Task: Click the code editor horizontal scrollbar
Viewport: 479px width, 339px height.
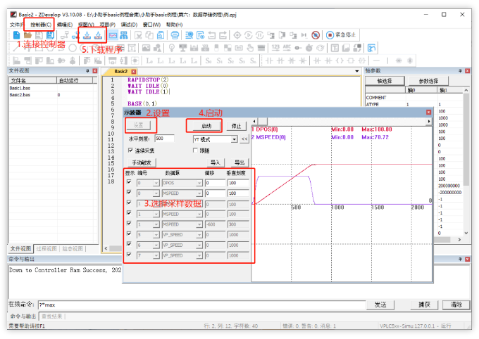Action: click(x=113, y=248)
